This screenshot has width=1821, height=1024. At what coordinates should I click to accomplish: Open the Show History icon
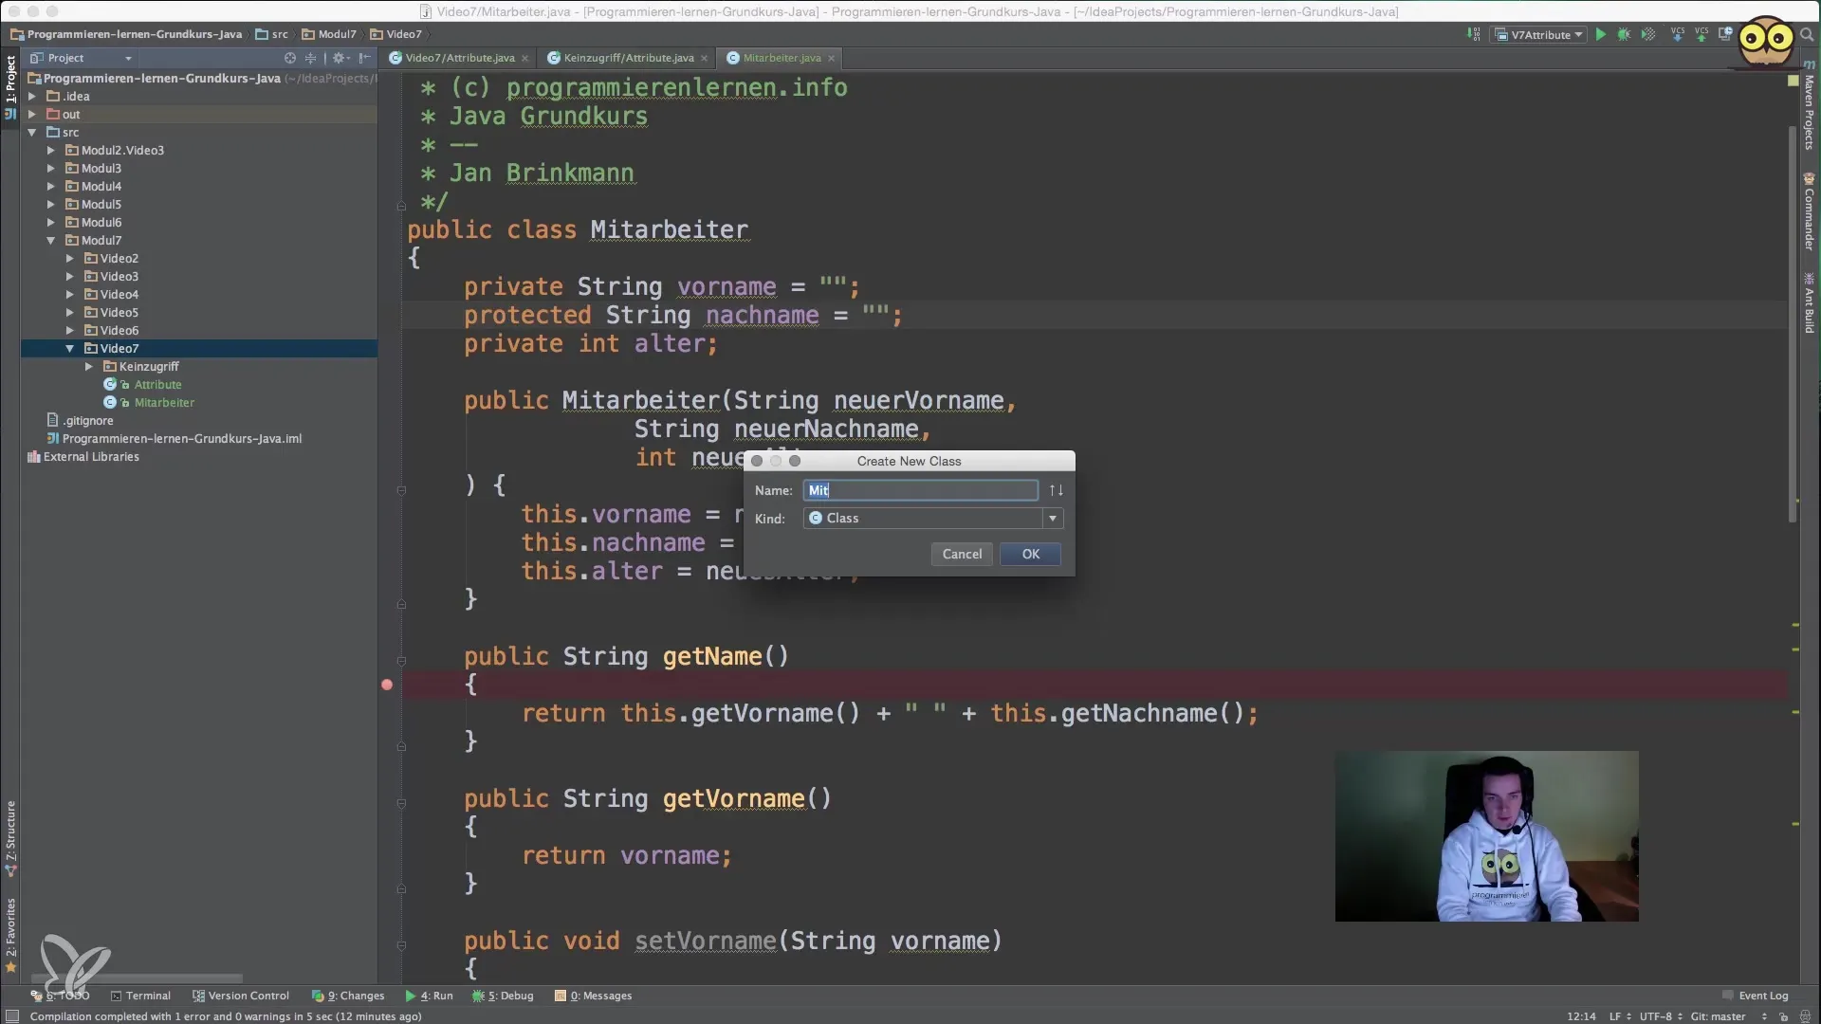click(1725, 34)
